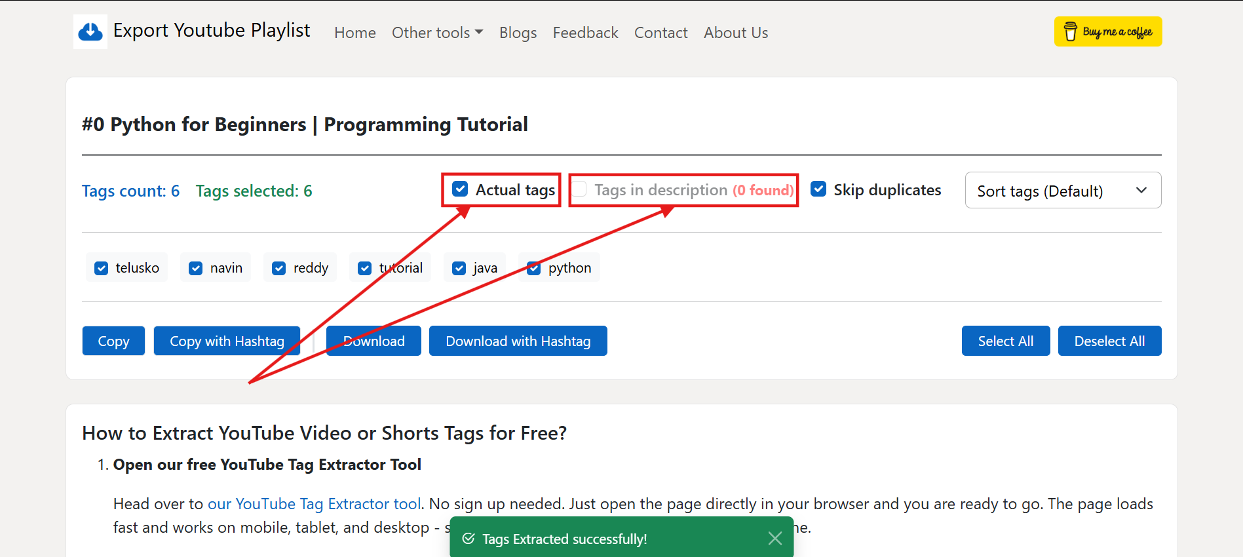Go to the Home page

pos(354,33)
